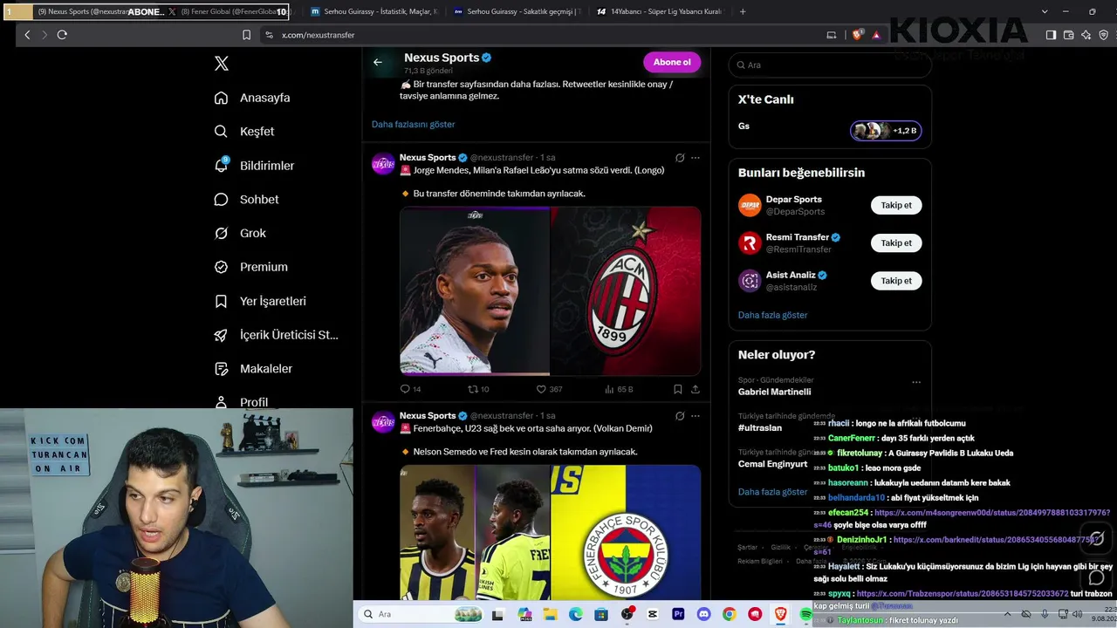Open more options on Fenerbahçe tweet
This screenshot has width=1117, height=628.
point(696,416)
